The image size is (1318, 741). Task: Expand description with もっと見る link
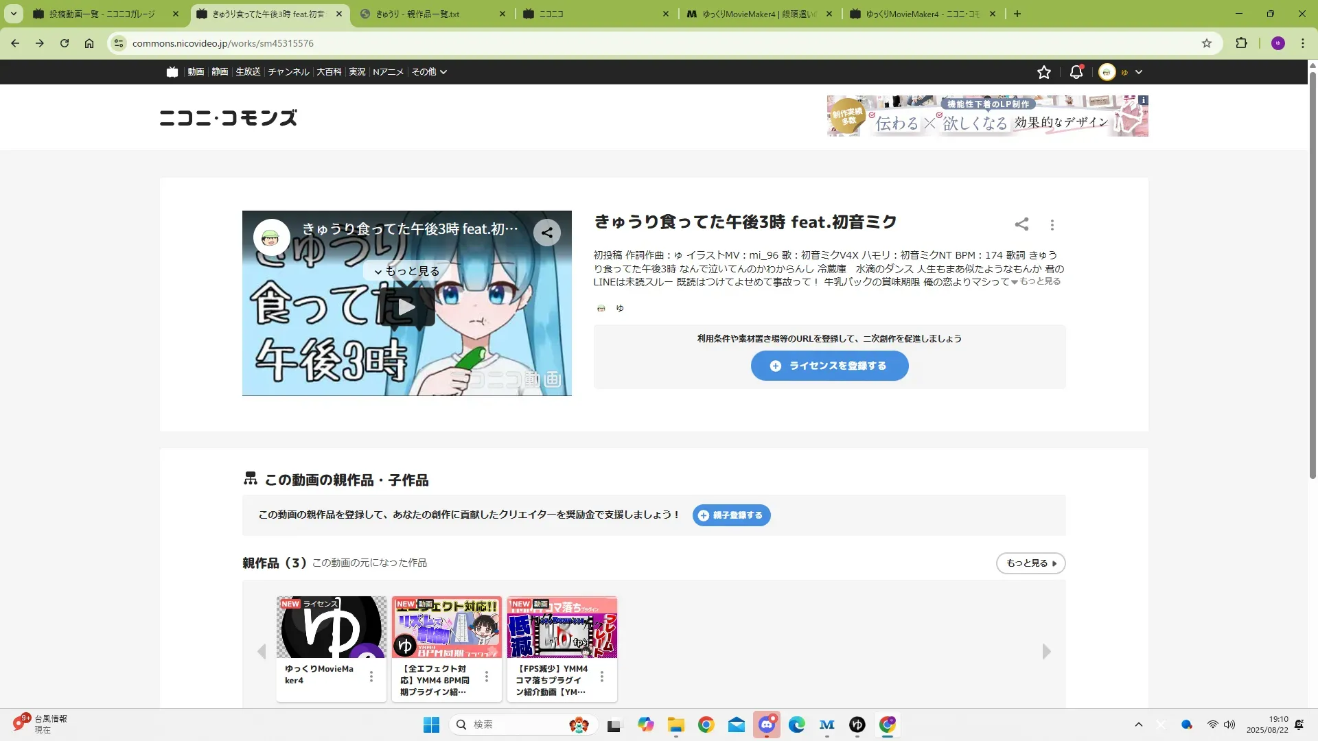click(x=1039, y=281)
